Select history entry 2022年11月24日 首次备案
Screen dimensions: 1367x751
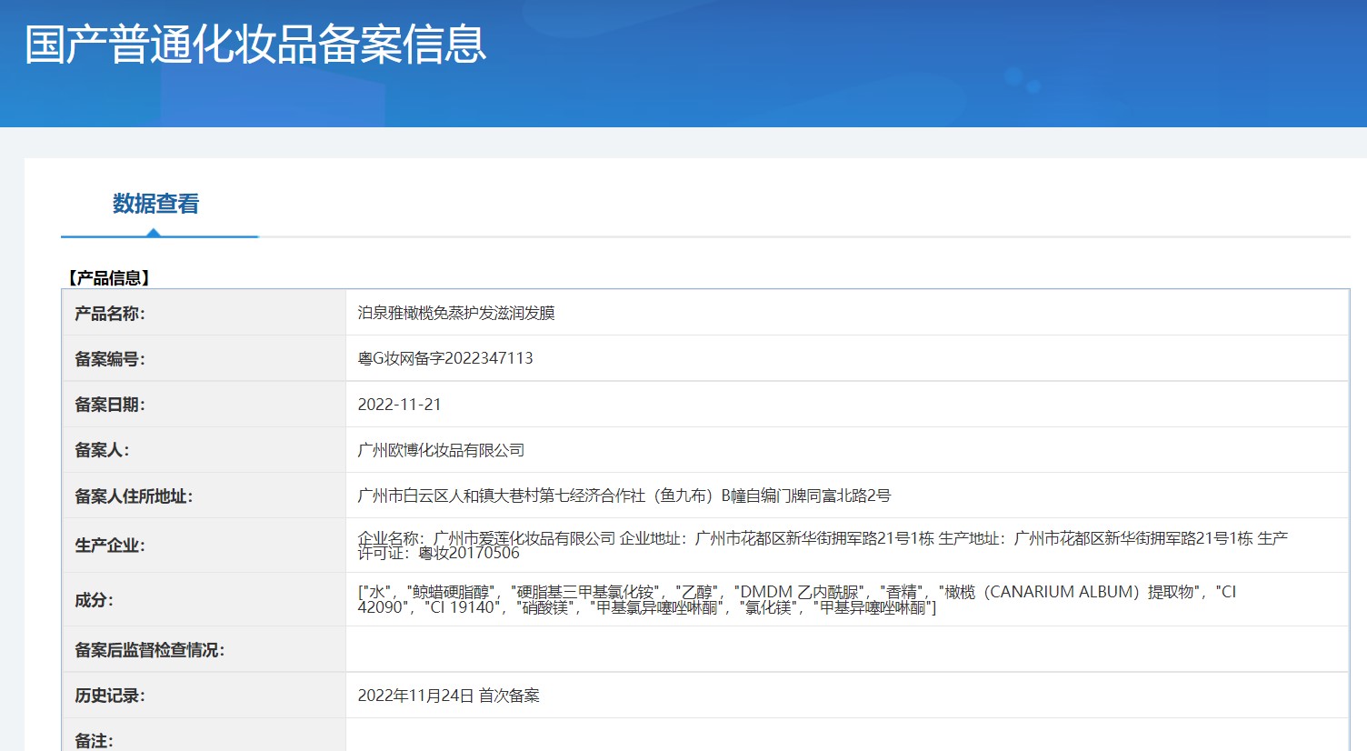point(448,696)
